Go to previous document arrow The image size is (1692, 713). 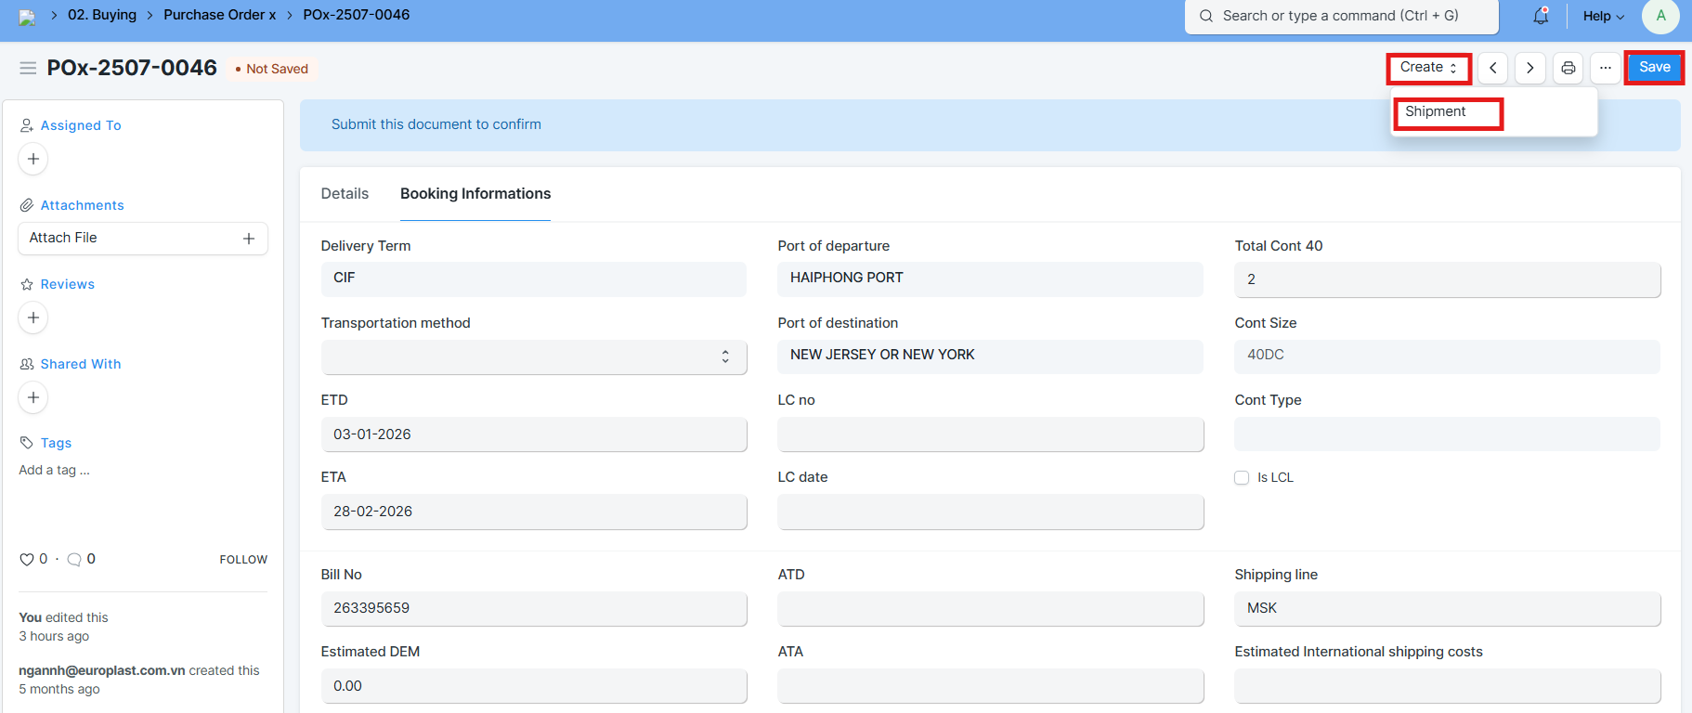[1492, 68]
